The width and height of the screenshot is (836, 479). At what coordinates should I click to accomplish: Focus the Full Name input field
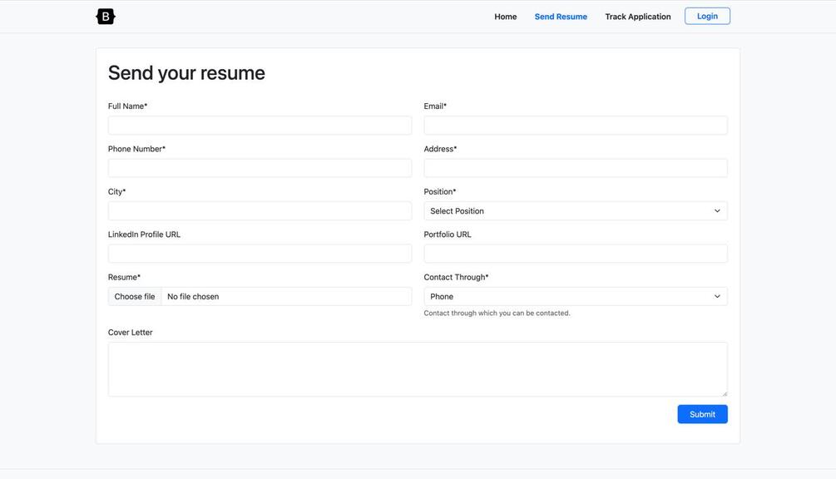click(x=260, y=126)
